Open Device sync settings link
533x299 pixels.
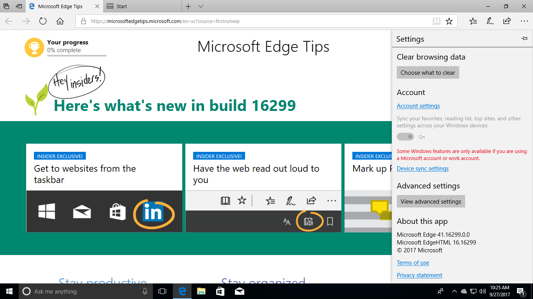coord(423,169)
